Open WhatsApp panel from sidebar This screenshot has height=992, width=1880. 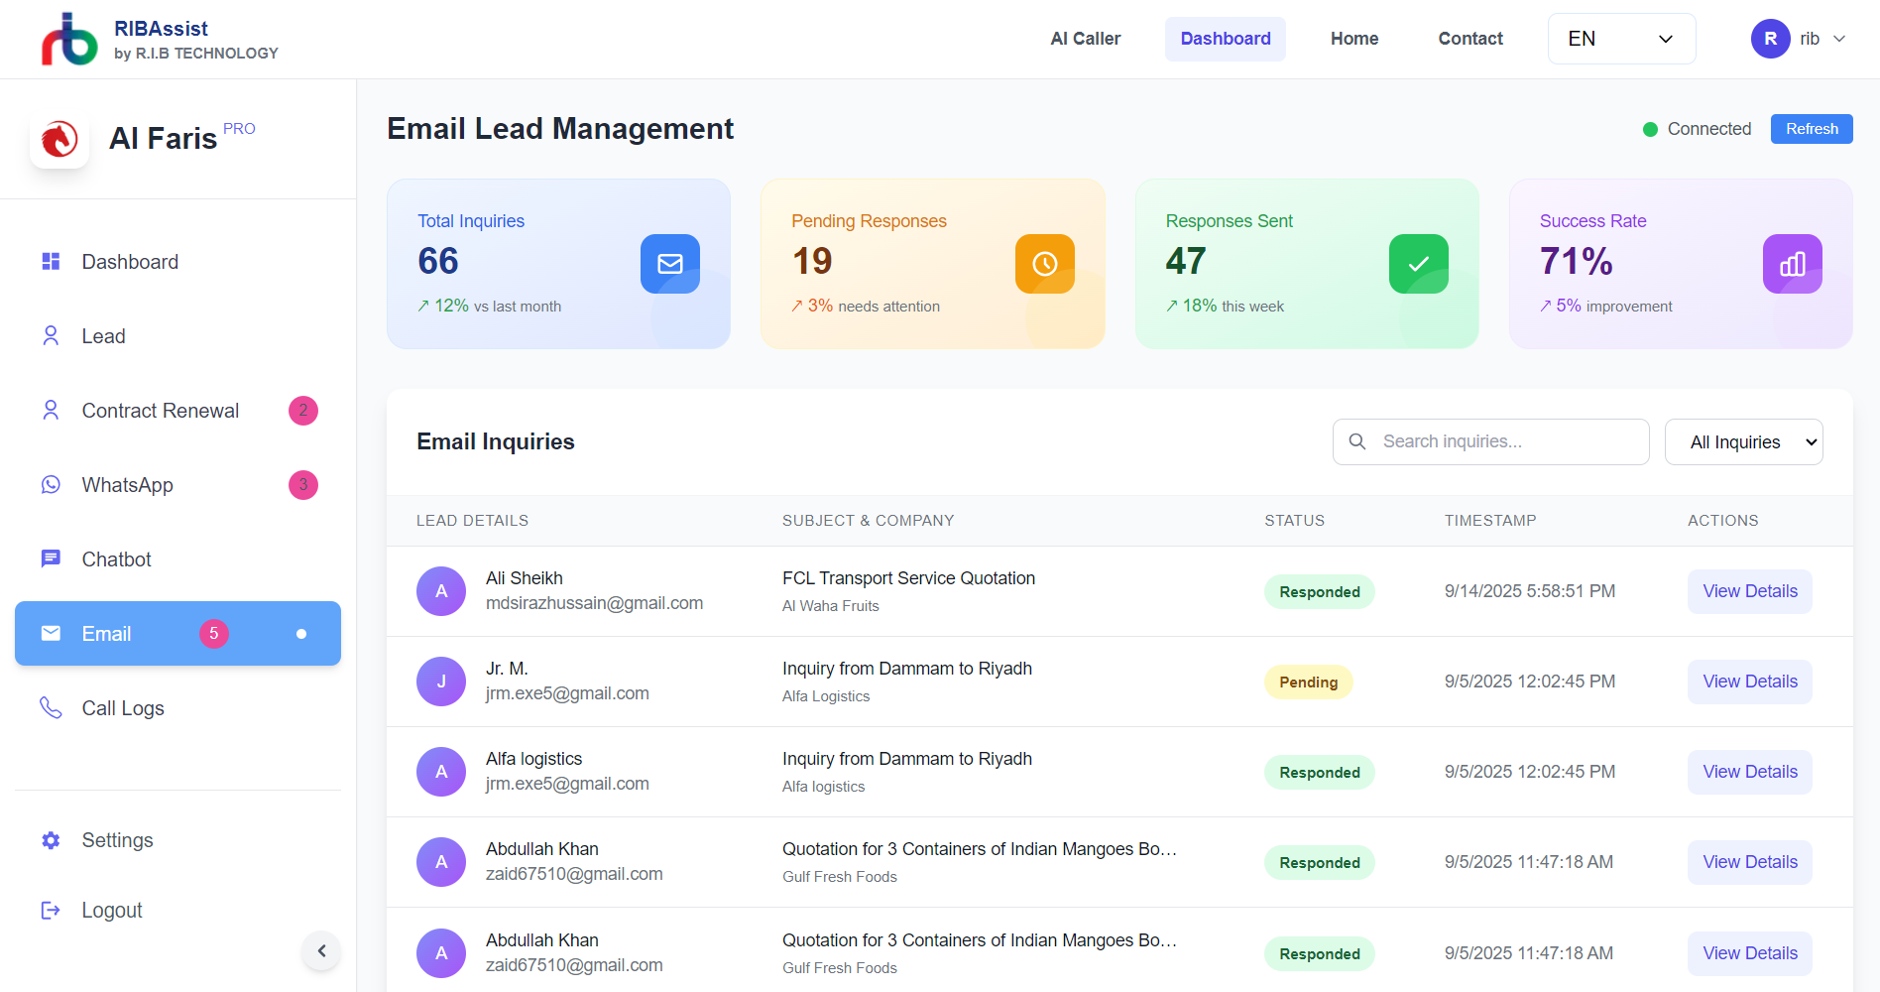point(51,484)
